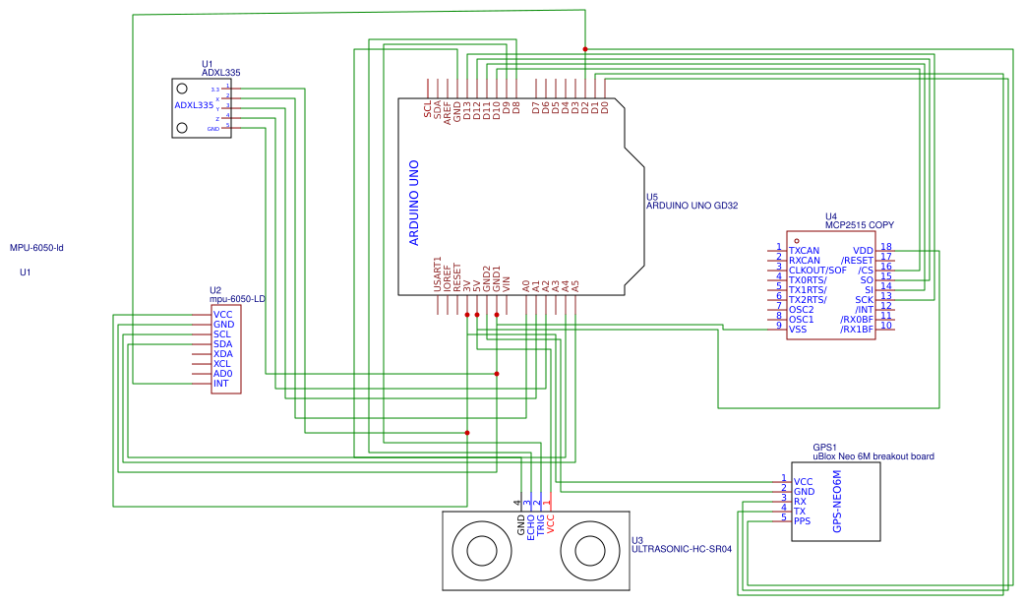Image resolution: width=1023 pixels, height=605 pixels.
Task: Select the TXCAN pin of the MCP2515
Action: 802,249
